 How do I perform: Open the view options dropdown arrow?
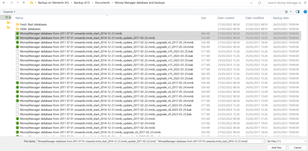pyautogui.click(x=291, y=12)
